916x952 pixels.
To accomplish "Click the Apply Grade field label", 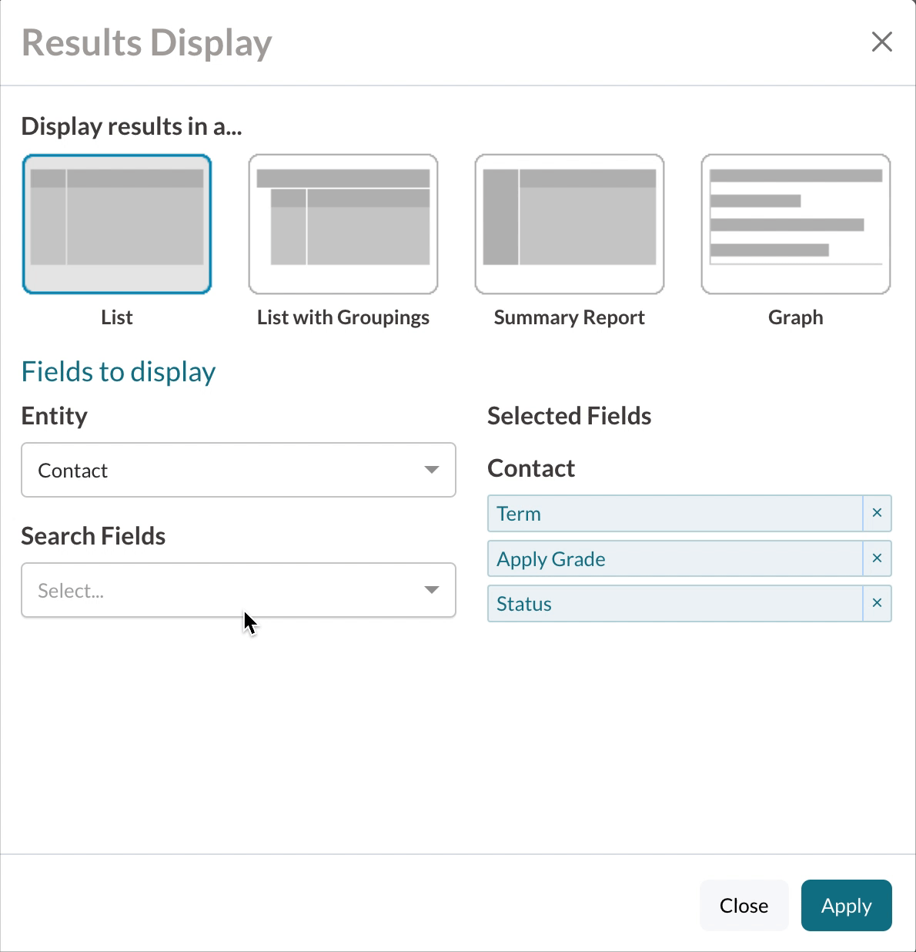I will pyautogui.click(x=551, y=558).
